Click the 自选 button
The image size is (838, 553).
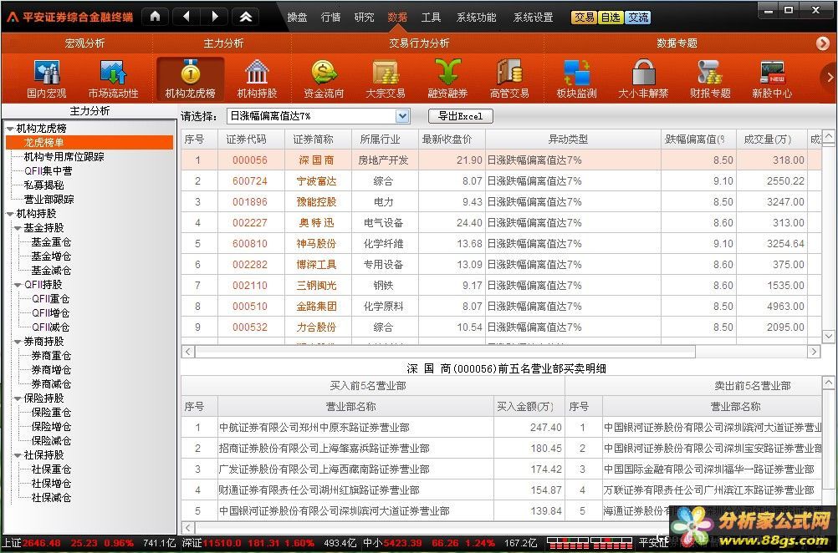[x=611, y=18]
